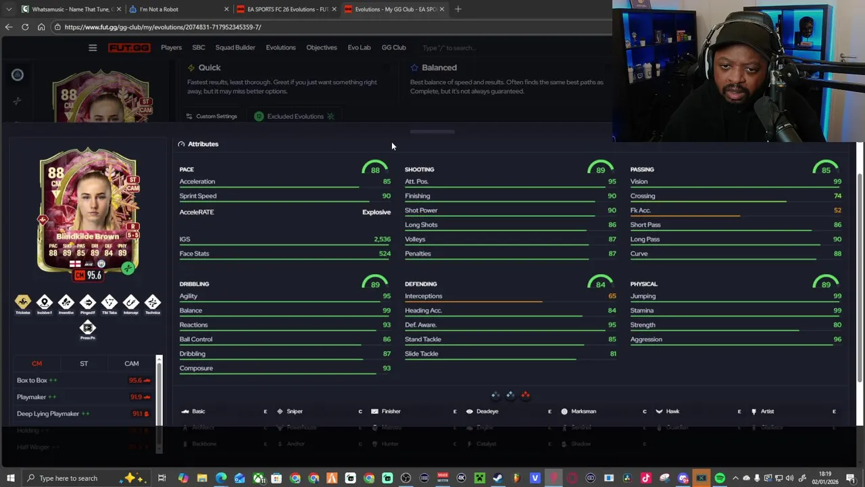This screenshot has height=487, width=865.
Task: Switch to the ST position tab
Action: tap(84, 363)
